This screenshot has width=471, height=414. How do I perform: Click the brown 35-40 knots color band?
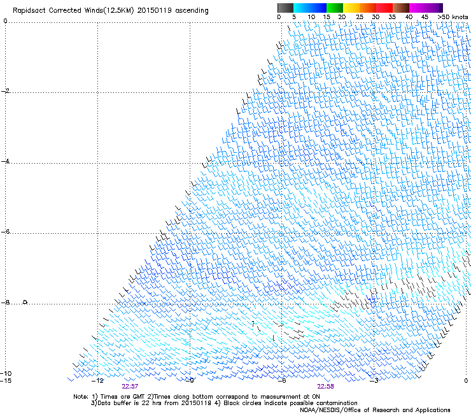point(401,8)
